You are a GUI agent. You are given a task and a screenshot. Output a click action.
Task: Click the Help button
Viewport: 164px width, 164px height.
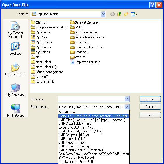coord(150,115)
